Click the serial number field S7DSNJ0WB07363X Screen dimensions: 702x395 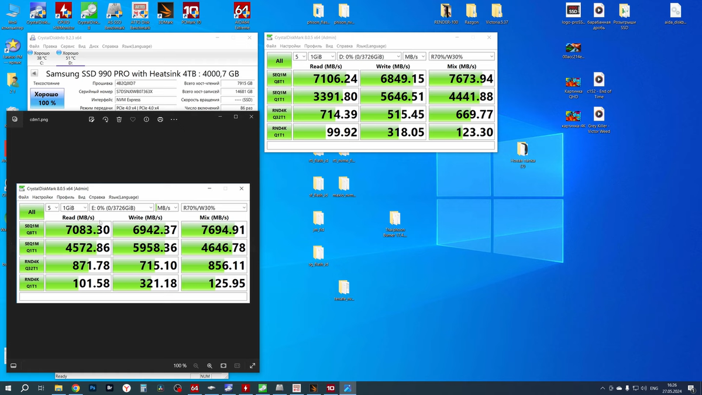(x=146, y=92)
